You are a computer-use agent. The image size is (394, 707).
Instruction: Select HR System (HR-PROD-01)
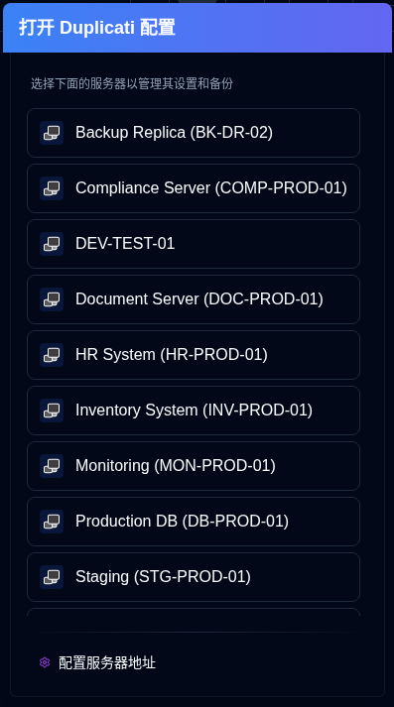pyautogui.click(x=194, y=354)
